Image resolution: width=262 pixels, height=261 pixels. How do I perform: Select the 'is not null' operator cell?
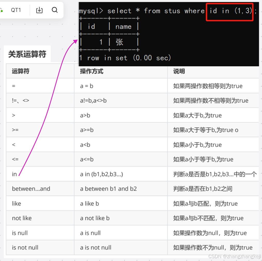coord(40,247)
